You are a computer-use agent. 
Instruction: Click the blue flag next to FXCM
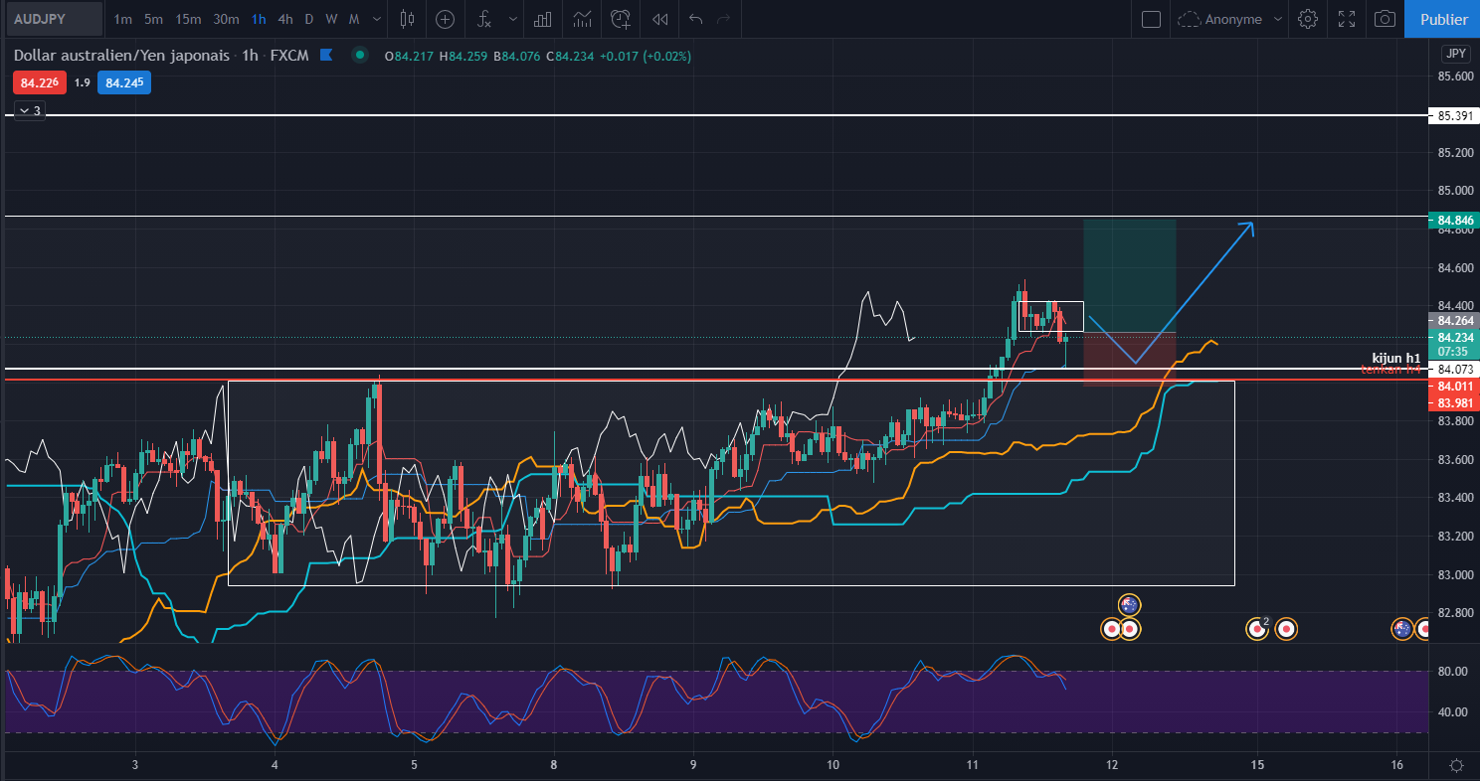[x=326, y=56]
